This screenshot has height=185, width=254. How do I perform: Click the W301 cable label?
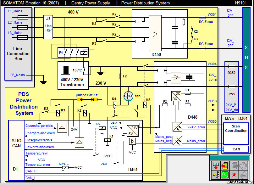pos(212,14)
